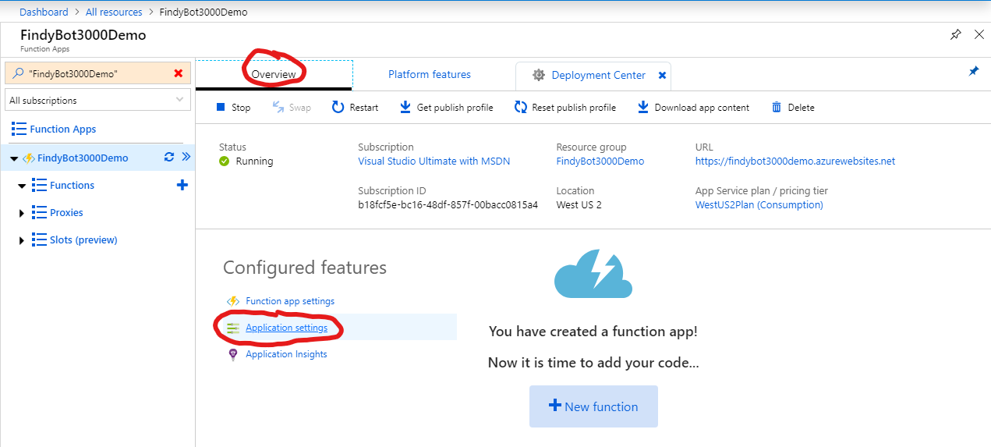The width and height of the screenshot is (991, 447).
Task: Open Application settings link
Action: point(286,328)
